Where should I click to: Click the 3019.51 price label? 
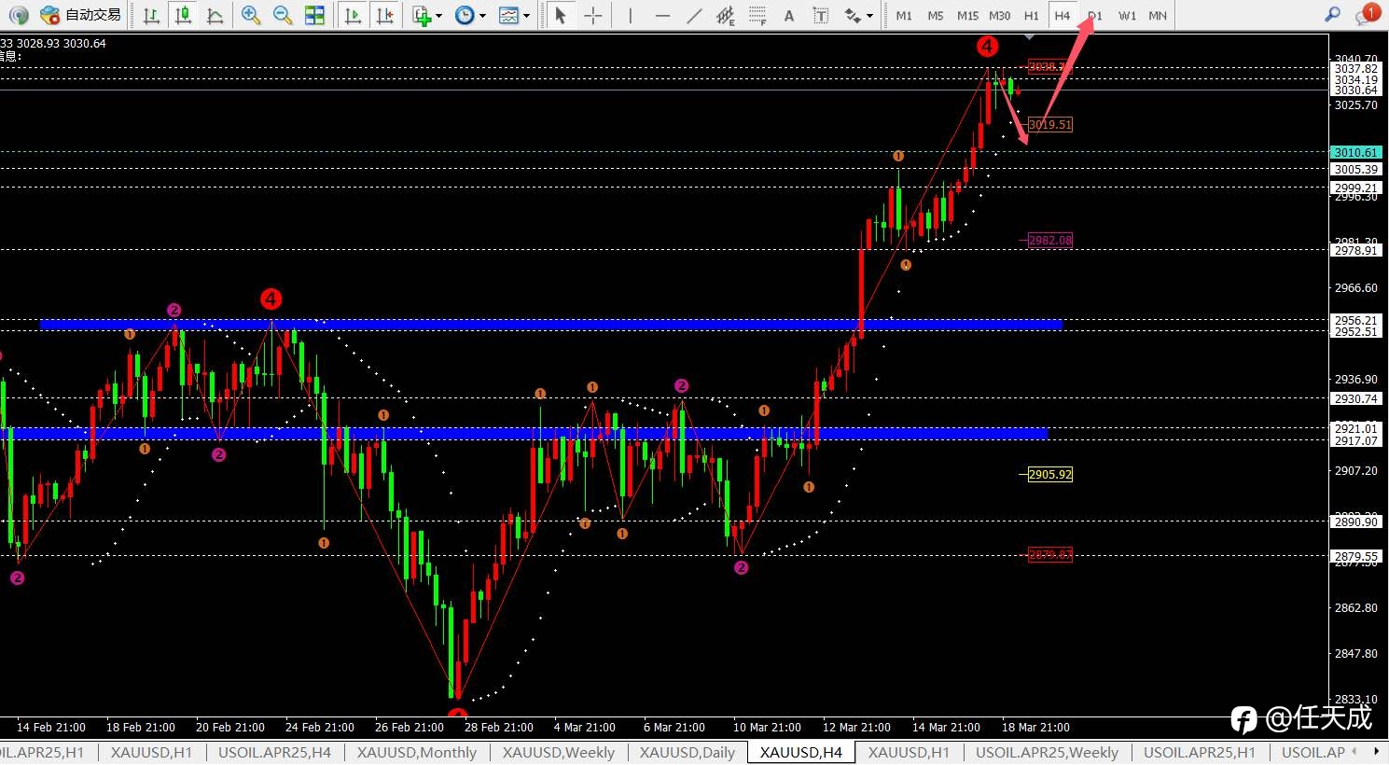tap(1050, 124)
